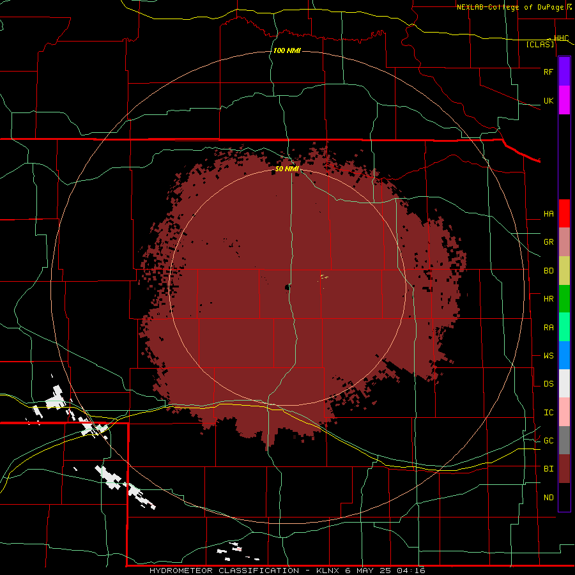The height and width of the screenshot is (575, 575).
Task: Click the RF legend label
Action: point(548,72)
